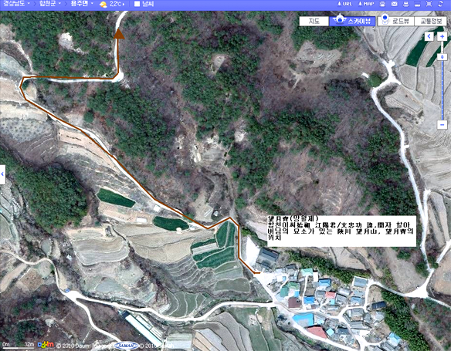Switch to the 지도 map tab
The width and height of the screenshot is (451, 351).
pos(314,21)
